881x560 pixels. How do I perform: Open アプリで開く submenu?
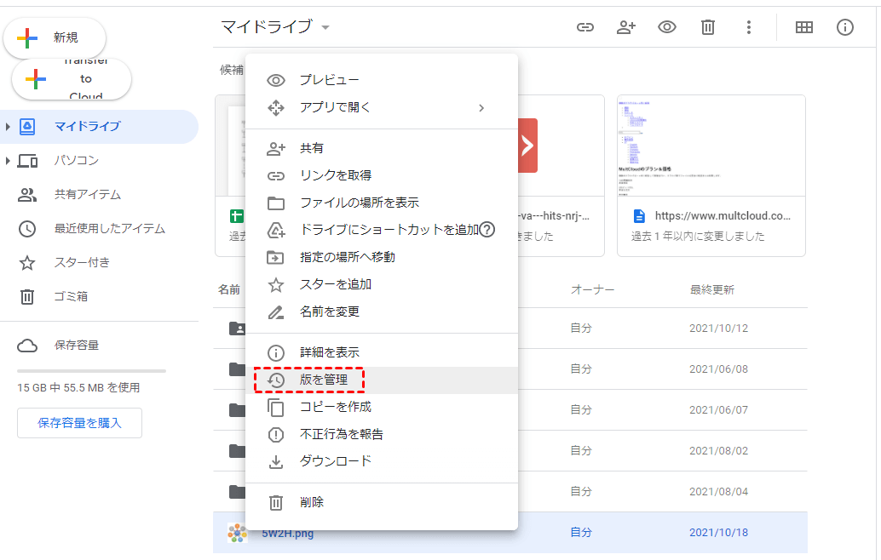[382, 108]
